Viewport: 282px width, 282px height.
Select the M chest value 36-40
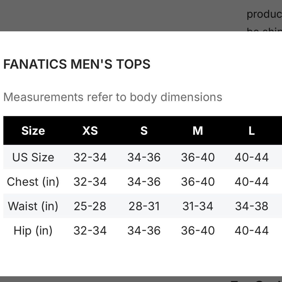pos(198,182)
